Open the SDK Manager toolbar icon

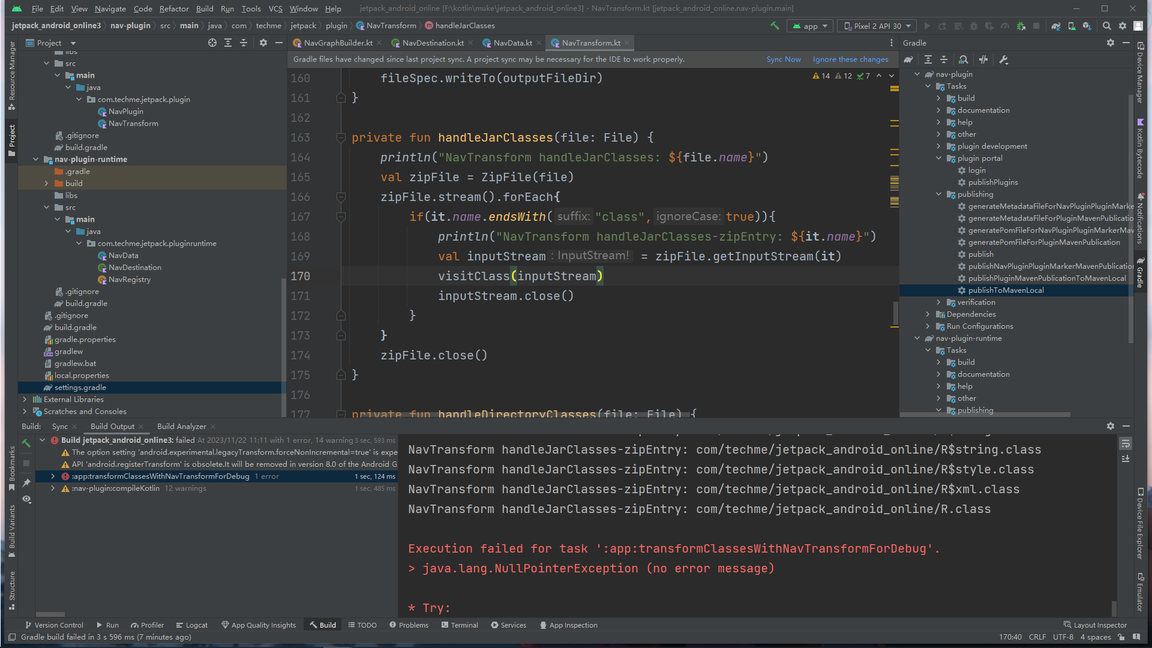pos(1087,26)
